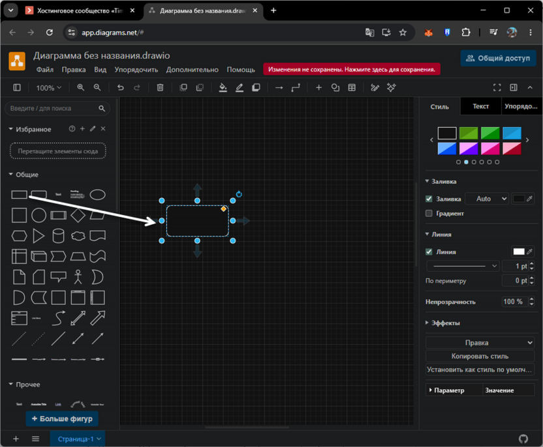Open the Вид menu

[x=100, y=70]
